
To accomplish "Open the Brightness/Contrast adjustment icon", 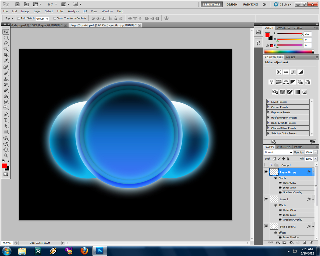I will [x=278, y=72].
